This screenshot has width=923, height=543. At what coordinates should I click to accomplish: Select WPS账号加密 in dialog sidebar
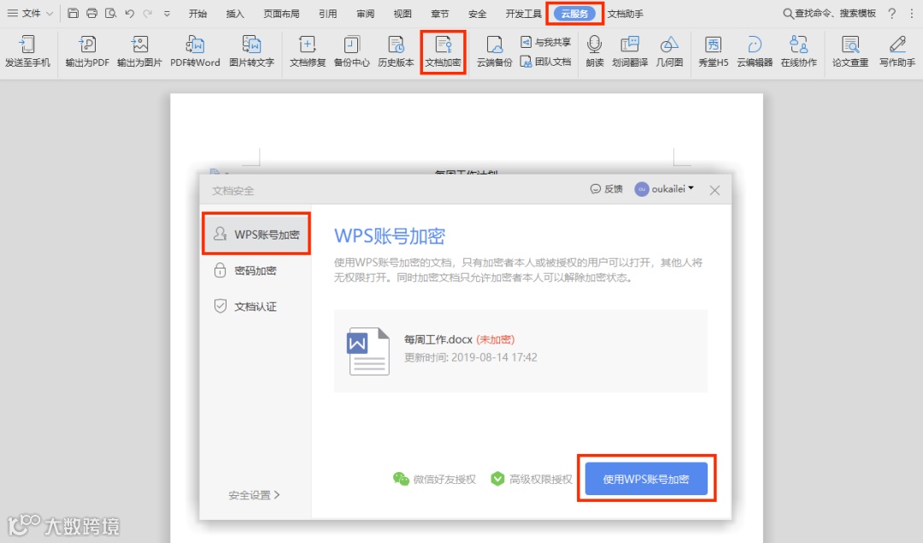(x=256, y=234)
